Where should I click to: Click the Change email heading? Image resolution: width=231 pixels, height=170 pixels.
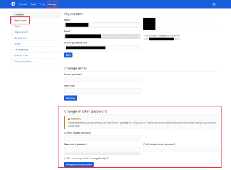(x=76, y=68)
